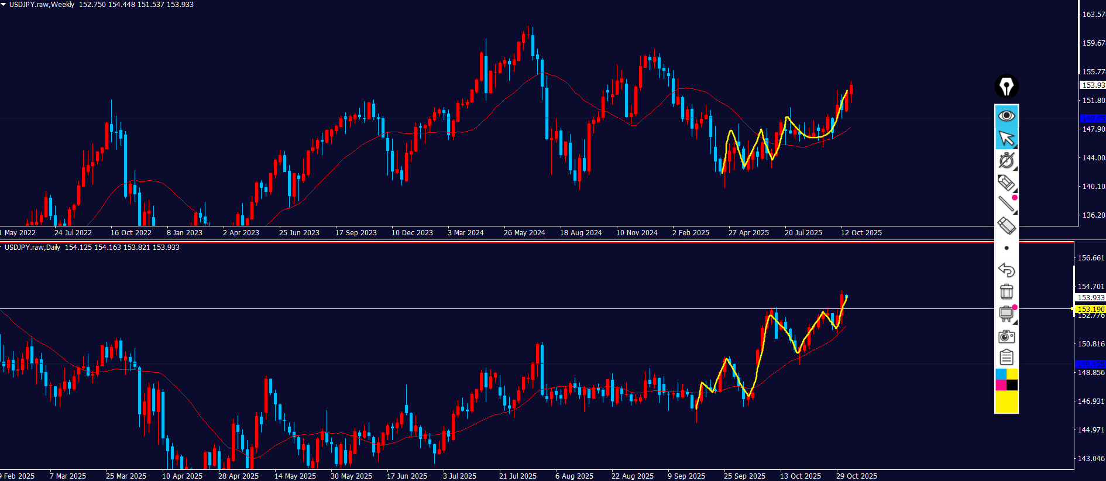Take a screenshot with the camera icon
The height and width of the screenshot is (481, 1106).
[x=1006, y=336]
